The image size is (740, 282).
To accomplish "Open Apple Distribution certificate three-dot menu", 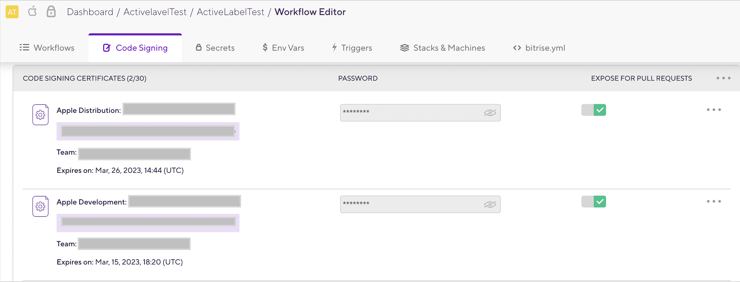I will pos(714,110).
